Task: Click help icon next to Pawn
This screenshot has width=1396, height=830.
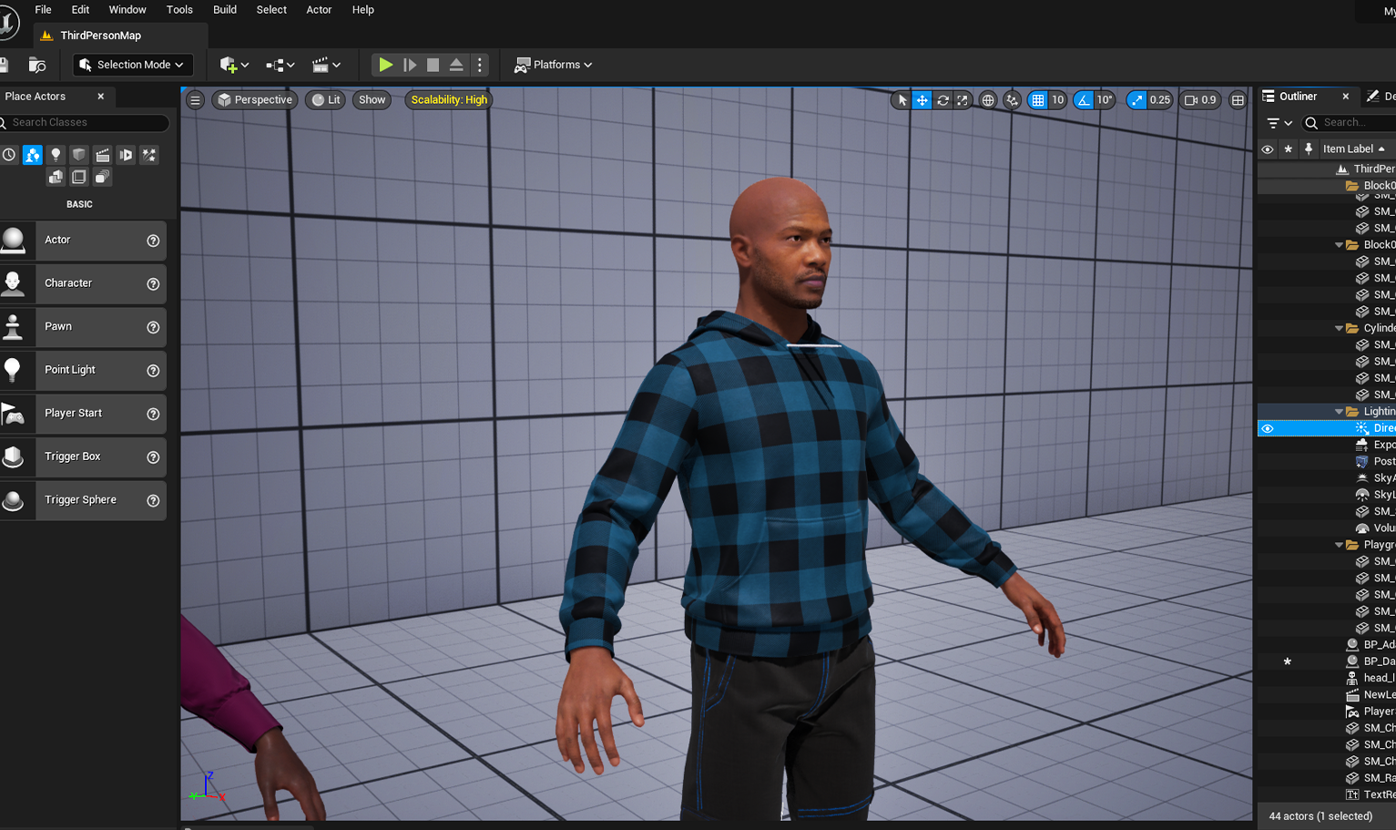Action: pyautogui.click(x=153, y=327)
